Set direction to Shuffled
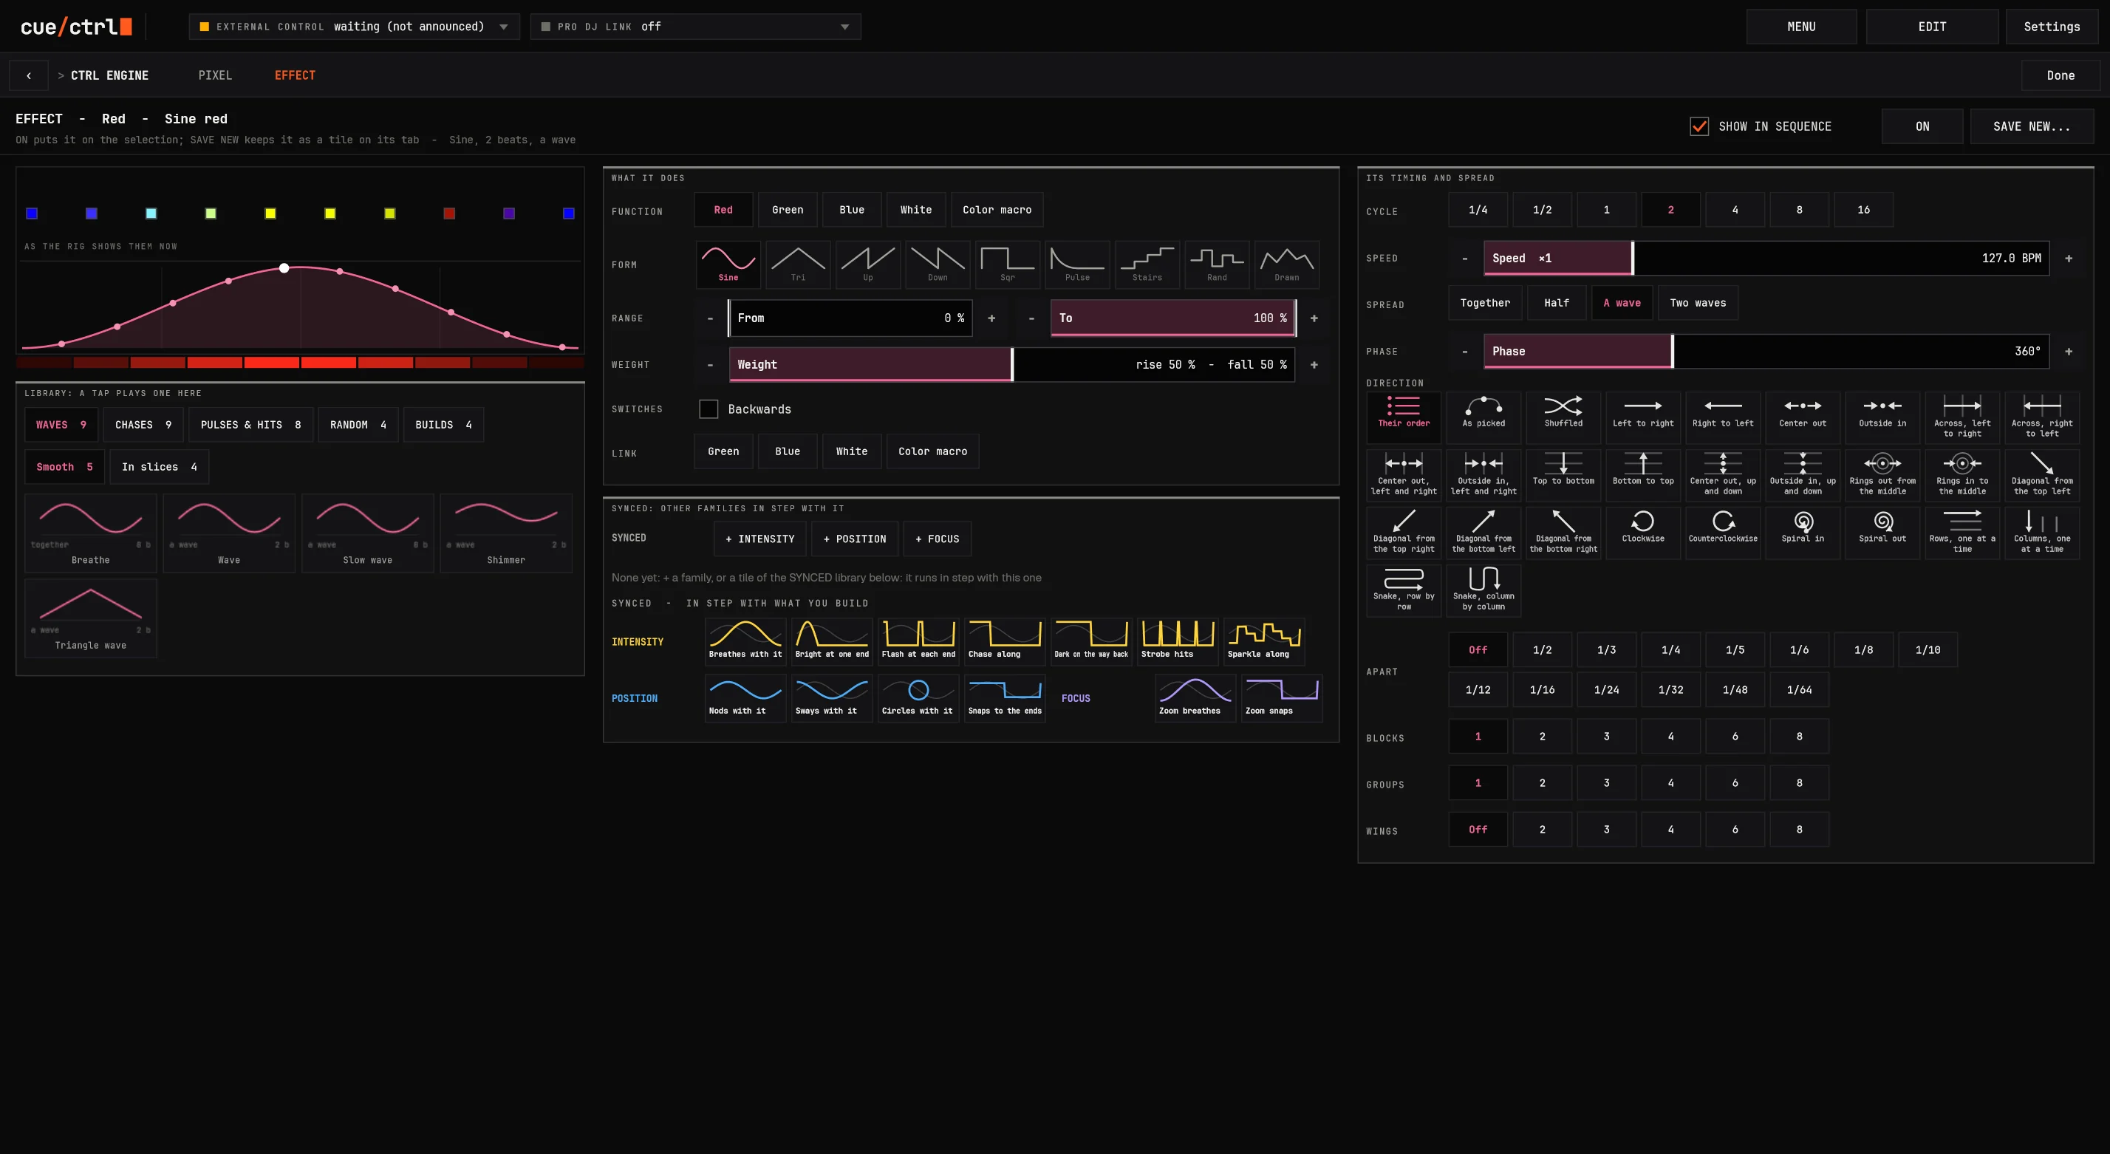The image size is (2110, 1154). click(x=1563, y=417)
